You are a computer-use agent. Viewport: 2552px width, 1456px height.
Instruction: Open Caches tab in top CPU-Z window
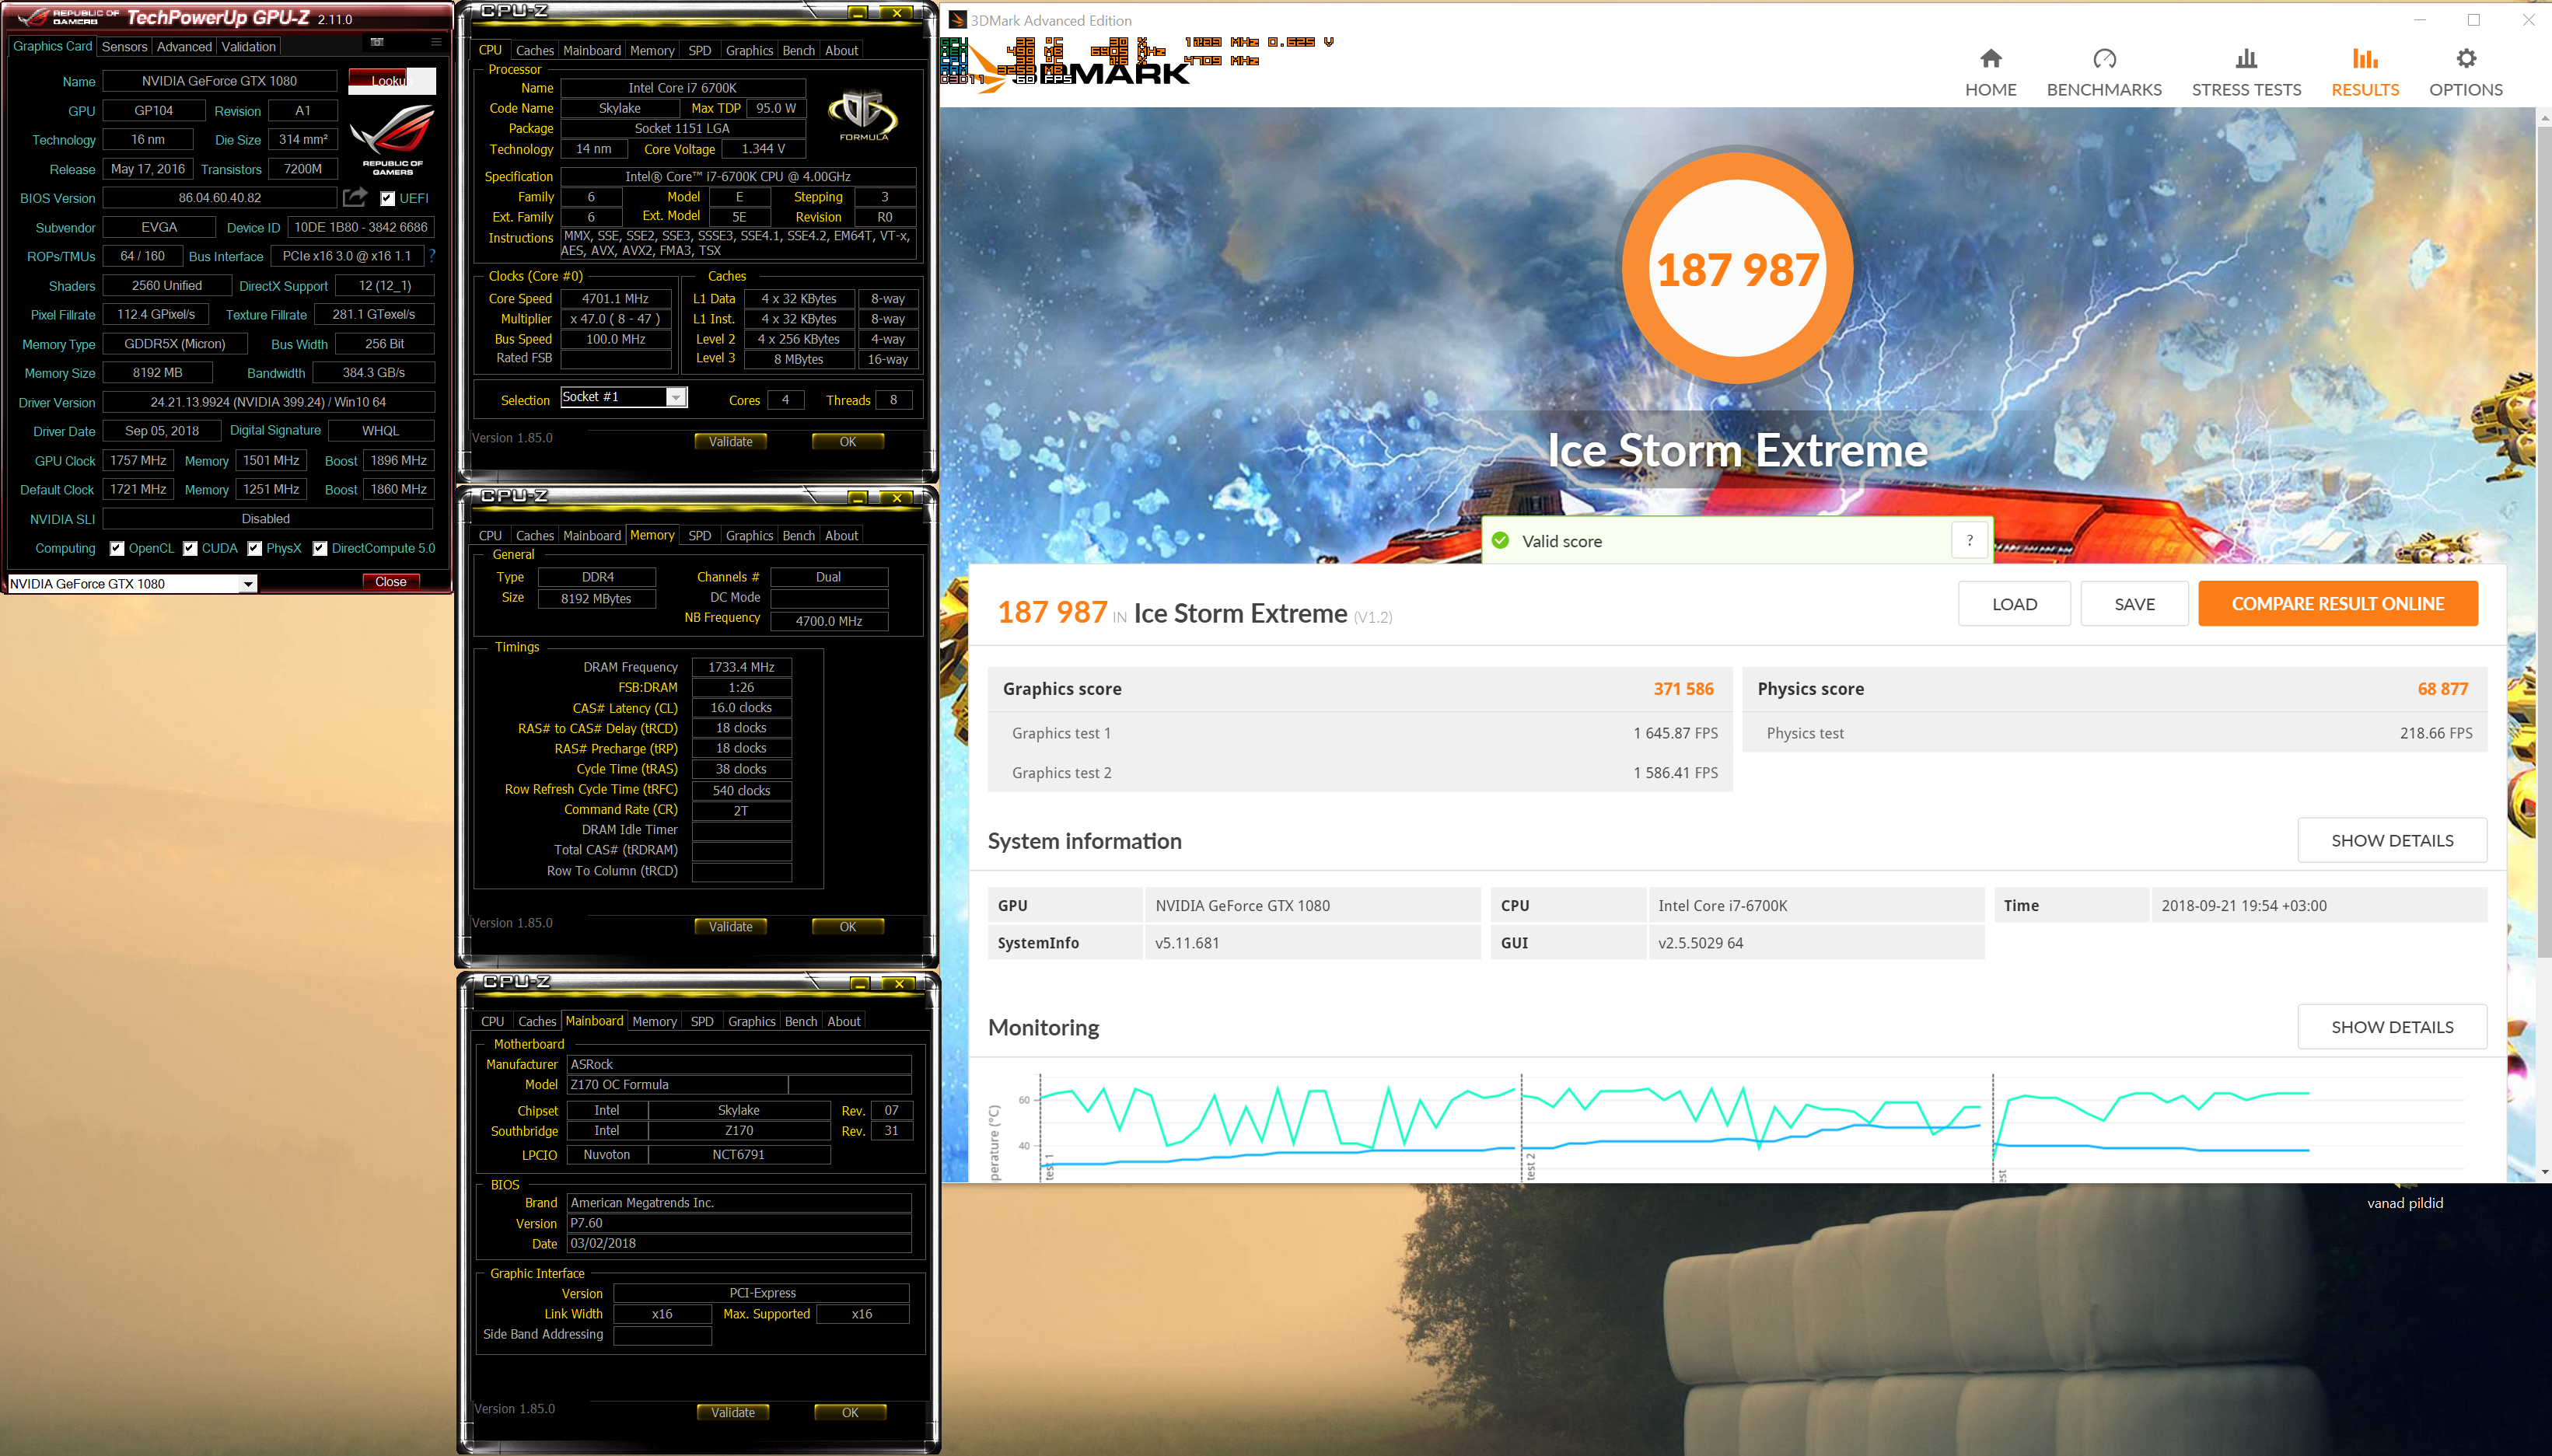coord(534,51)
